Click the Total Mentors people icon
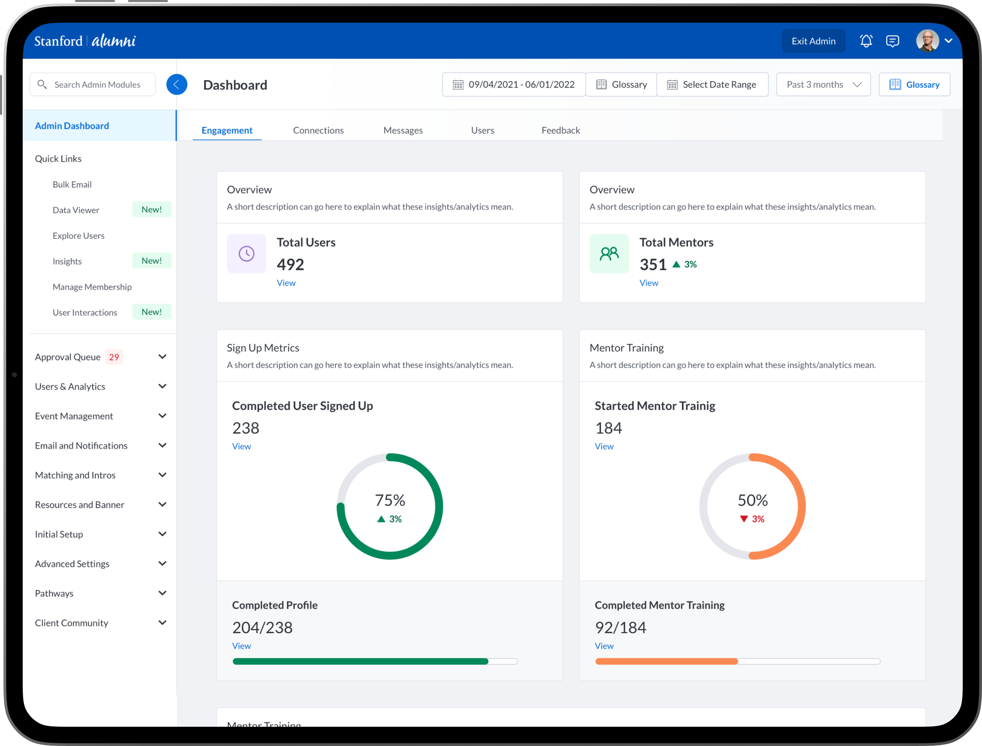Image resolution: width=982 pixels, height=746 pixels. [x=609, y=254]
